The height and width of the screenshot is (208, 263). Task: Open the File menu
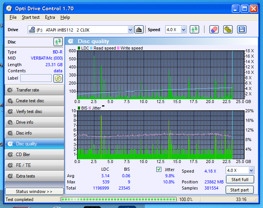pos(13,17)
